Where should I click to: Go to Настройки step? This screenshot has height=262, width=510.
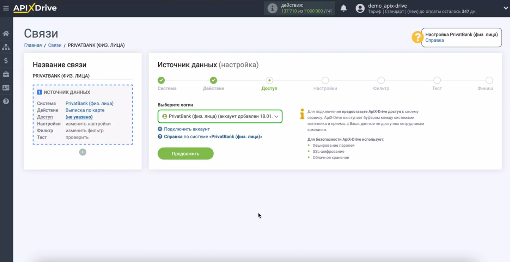[x=325, y=80]
